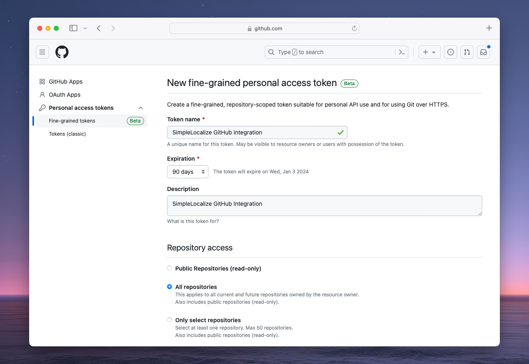Click the Description textarea
This screenshot has height=364, width=529.
tap(325, 206)
